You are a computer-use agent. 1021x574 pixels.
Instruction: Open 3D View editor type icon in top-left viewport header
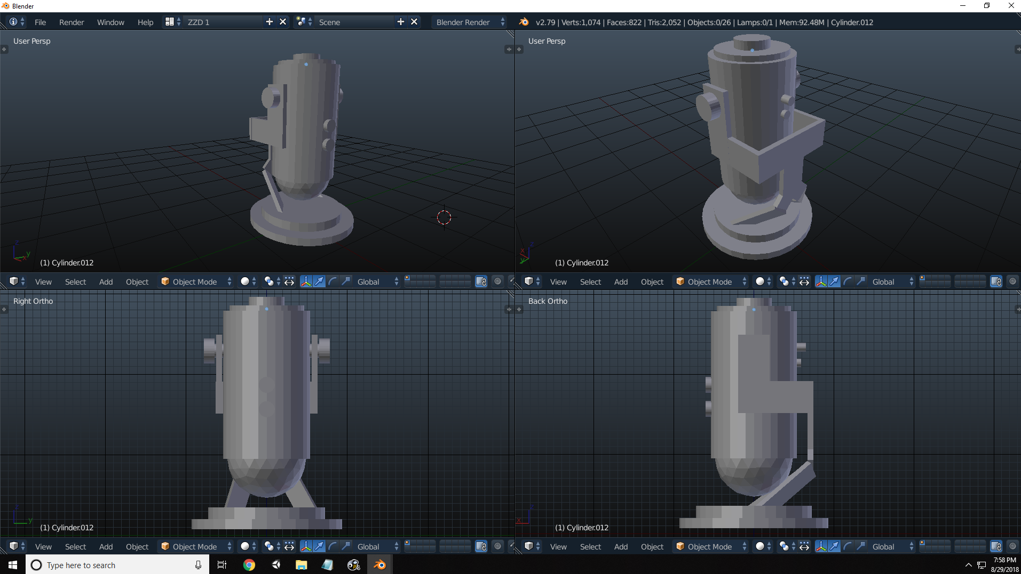(x=17, y=281)
